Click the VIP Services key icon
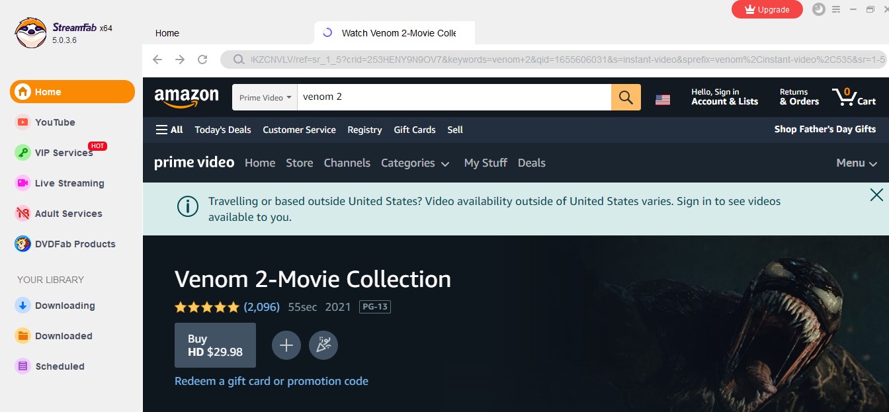Viewport: 889px width, 412px height. [23, 153]
